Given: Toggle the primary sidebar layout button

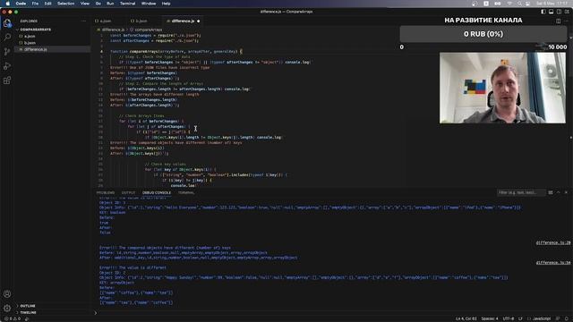Looking at the screenshot, I should [x=543, y=12].
